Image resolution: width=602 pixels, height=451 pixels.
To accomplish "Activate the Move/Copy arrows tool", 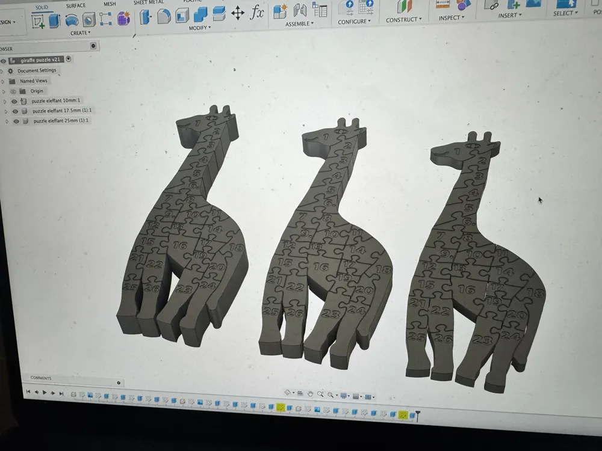I will click(x=238, y=13).
